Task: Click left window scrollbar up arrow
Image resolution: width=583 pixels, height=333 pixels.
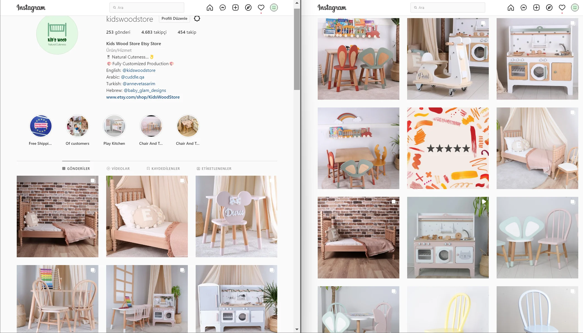Action: coord(297,3)
